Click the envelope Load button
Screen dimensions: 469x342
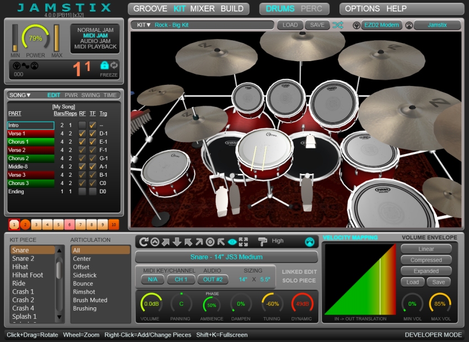[x=412, y=282]
